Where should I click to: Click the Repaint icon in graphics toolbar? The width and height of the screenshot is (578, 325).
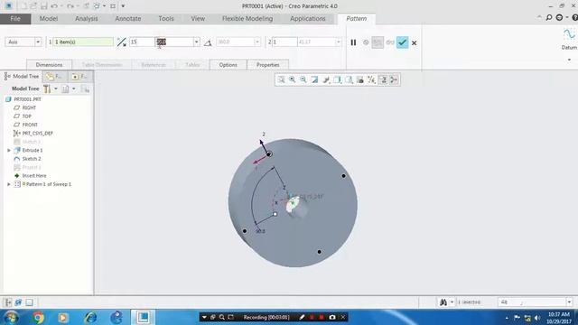click(x=314, y=79)
